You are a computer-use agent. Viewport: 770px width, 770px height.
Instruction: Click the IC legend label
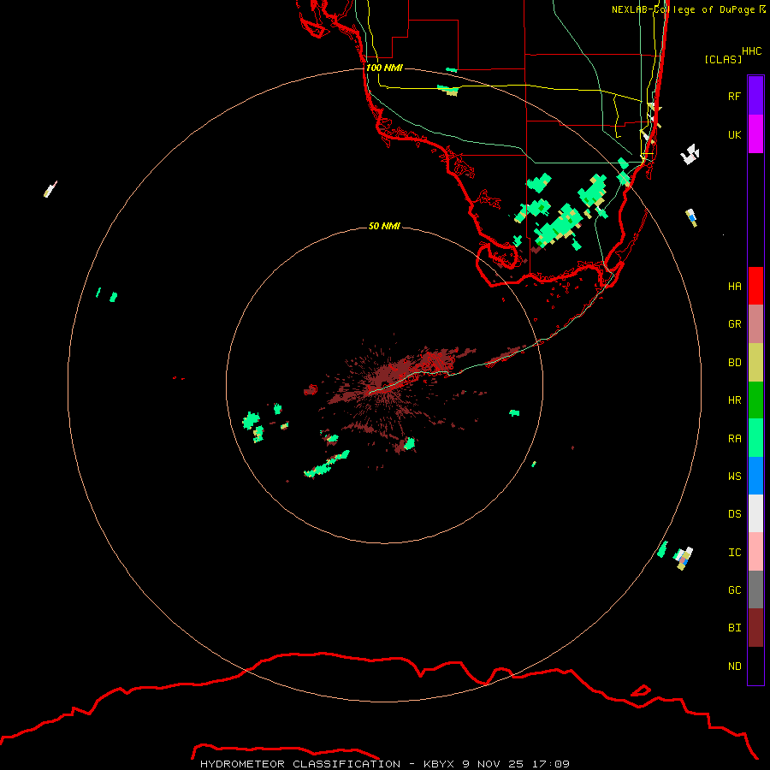[734, 552]
